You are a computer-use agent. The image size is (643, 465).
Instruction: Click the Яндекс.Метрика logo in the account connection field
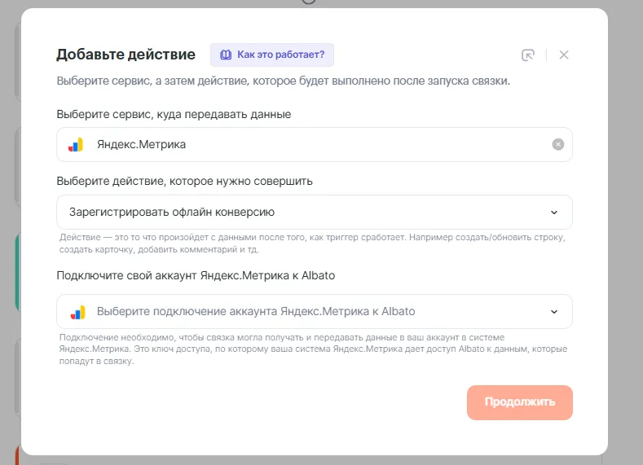[76, 312]
